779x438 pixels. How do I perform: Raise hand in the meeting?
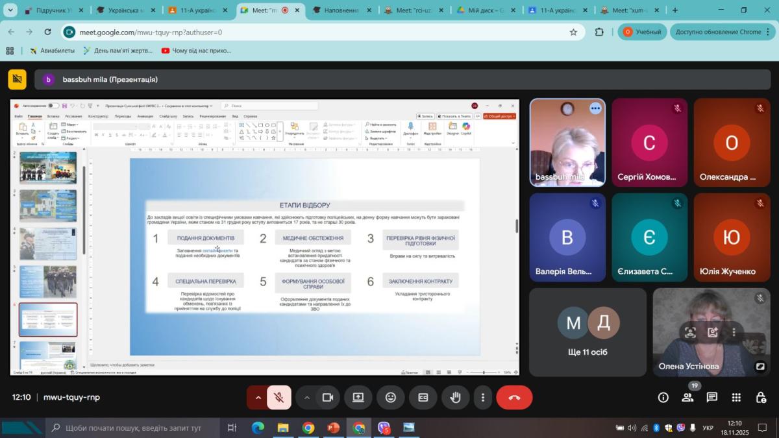click(456, 398)
